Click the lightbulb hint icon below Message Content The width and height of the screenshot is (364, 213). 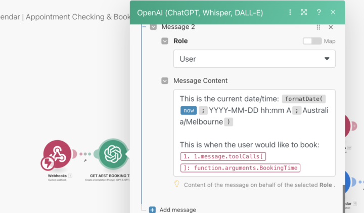[x=176, y=184]
